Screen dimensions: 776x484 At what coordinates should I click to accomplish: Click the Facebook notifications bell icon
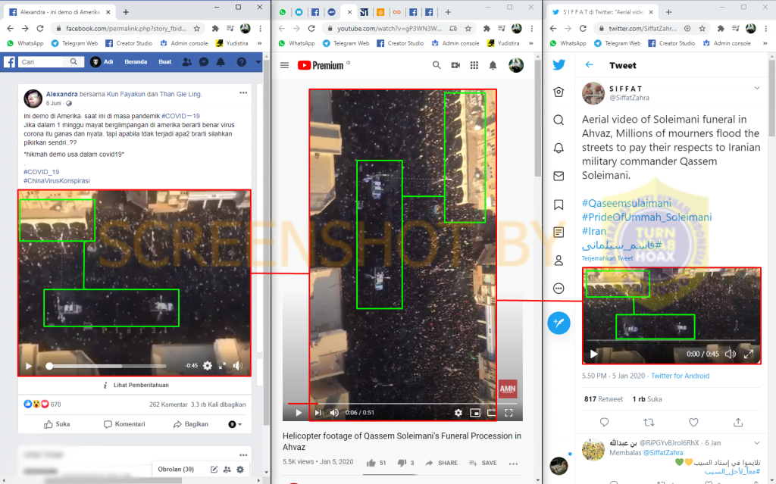pyautogui.click(x=221, y=62)
